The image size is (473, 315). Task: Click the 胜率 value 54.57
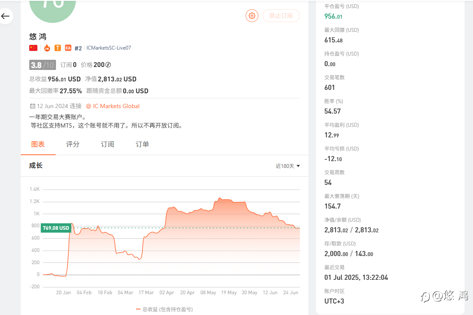[333, 112]
